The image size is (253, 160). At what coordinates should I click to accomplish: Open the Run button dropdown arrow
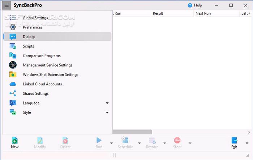(x=111, y=143)
